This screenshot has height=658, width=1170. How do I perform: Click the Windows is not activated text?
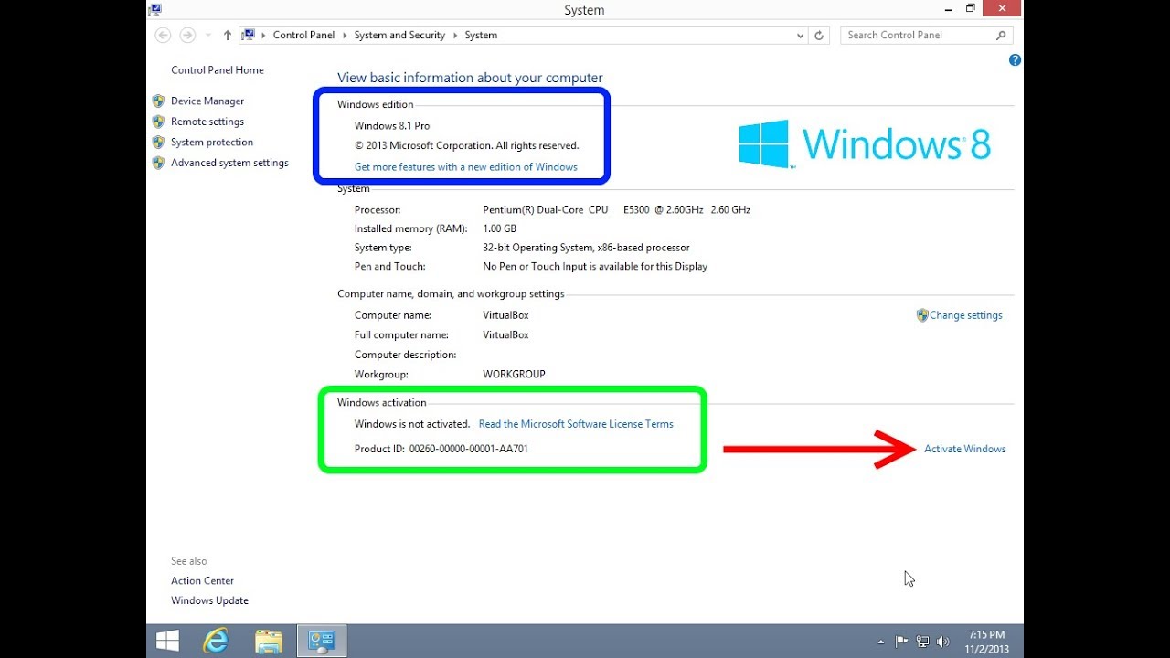coord(412,424)
